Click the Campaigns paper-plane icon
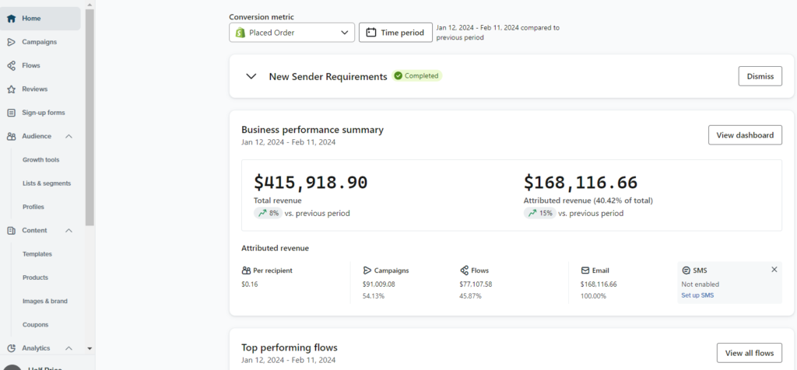This screenshot has width=797, height=370. pyautogui.click(x=11, y=42)
